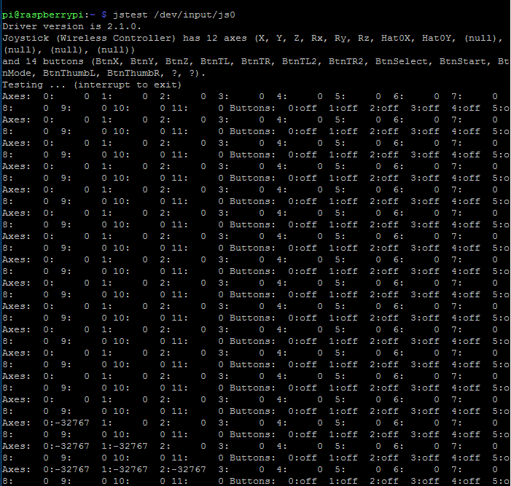511x486 pixels.
Task: Click the pi@raspberrypi prompt text
Action: (x=46, y=14)
